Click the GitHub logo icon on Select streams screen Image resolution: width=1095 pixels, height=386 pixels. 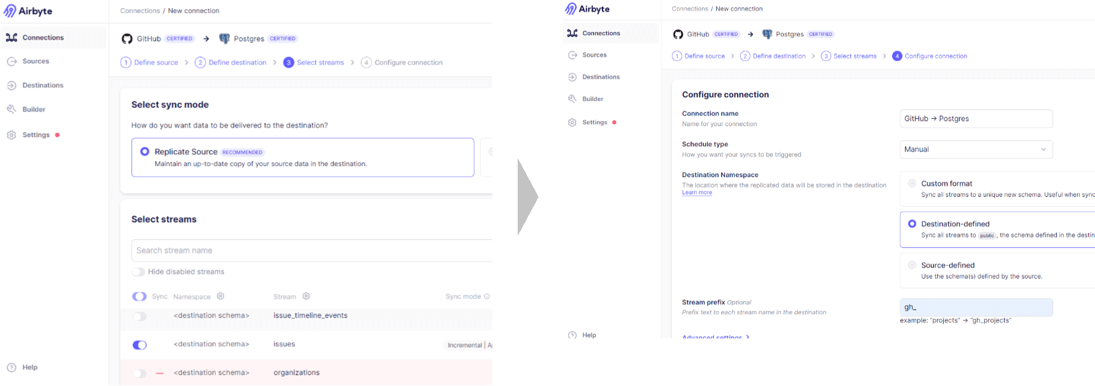(x=127, y=39)
